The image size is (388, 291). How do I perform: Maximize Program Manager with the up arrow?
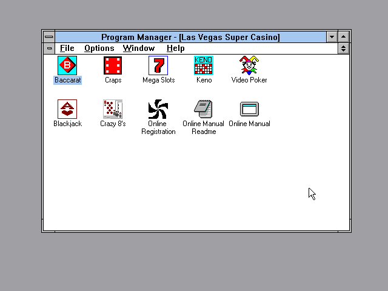344,37
